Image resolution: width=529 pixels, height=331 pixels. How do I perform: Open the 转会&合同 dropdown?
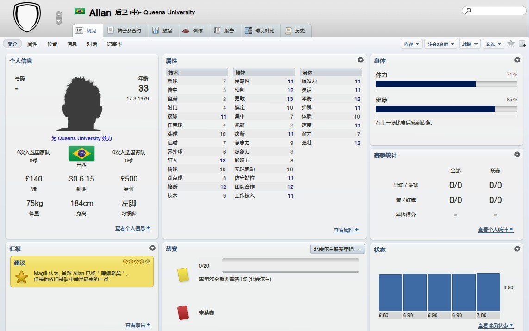[x=441, y=44]
